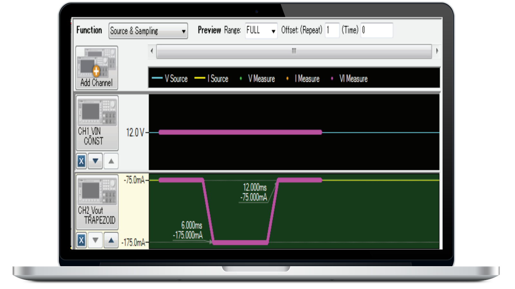Open the Preview Range FULL dropdown
The width and height of the screenshot is (515, 289).
pyautogui.click(x=260, y=31)
